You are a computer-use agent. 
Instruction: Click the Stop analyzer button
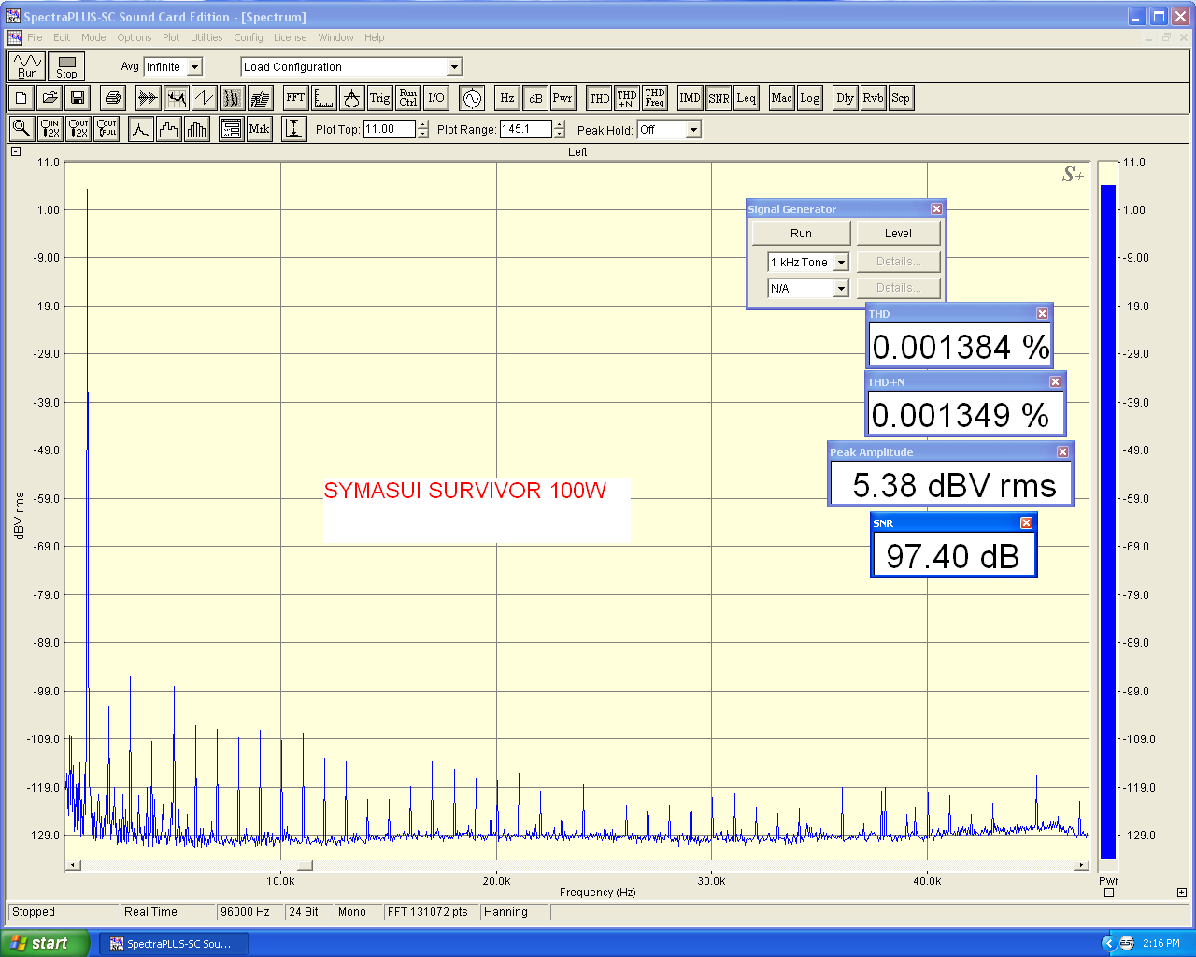pyautogui.click(x=66, y=66)
